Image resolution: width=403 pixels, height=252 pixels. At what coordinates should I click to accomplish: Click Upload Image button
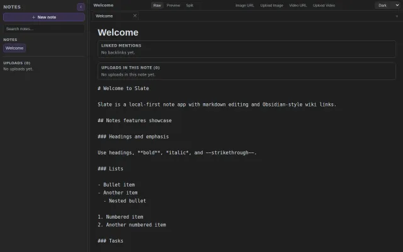click(x=271, y=6)
